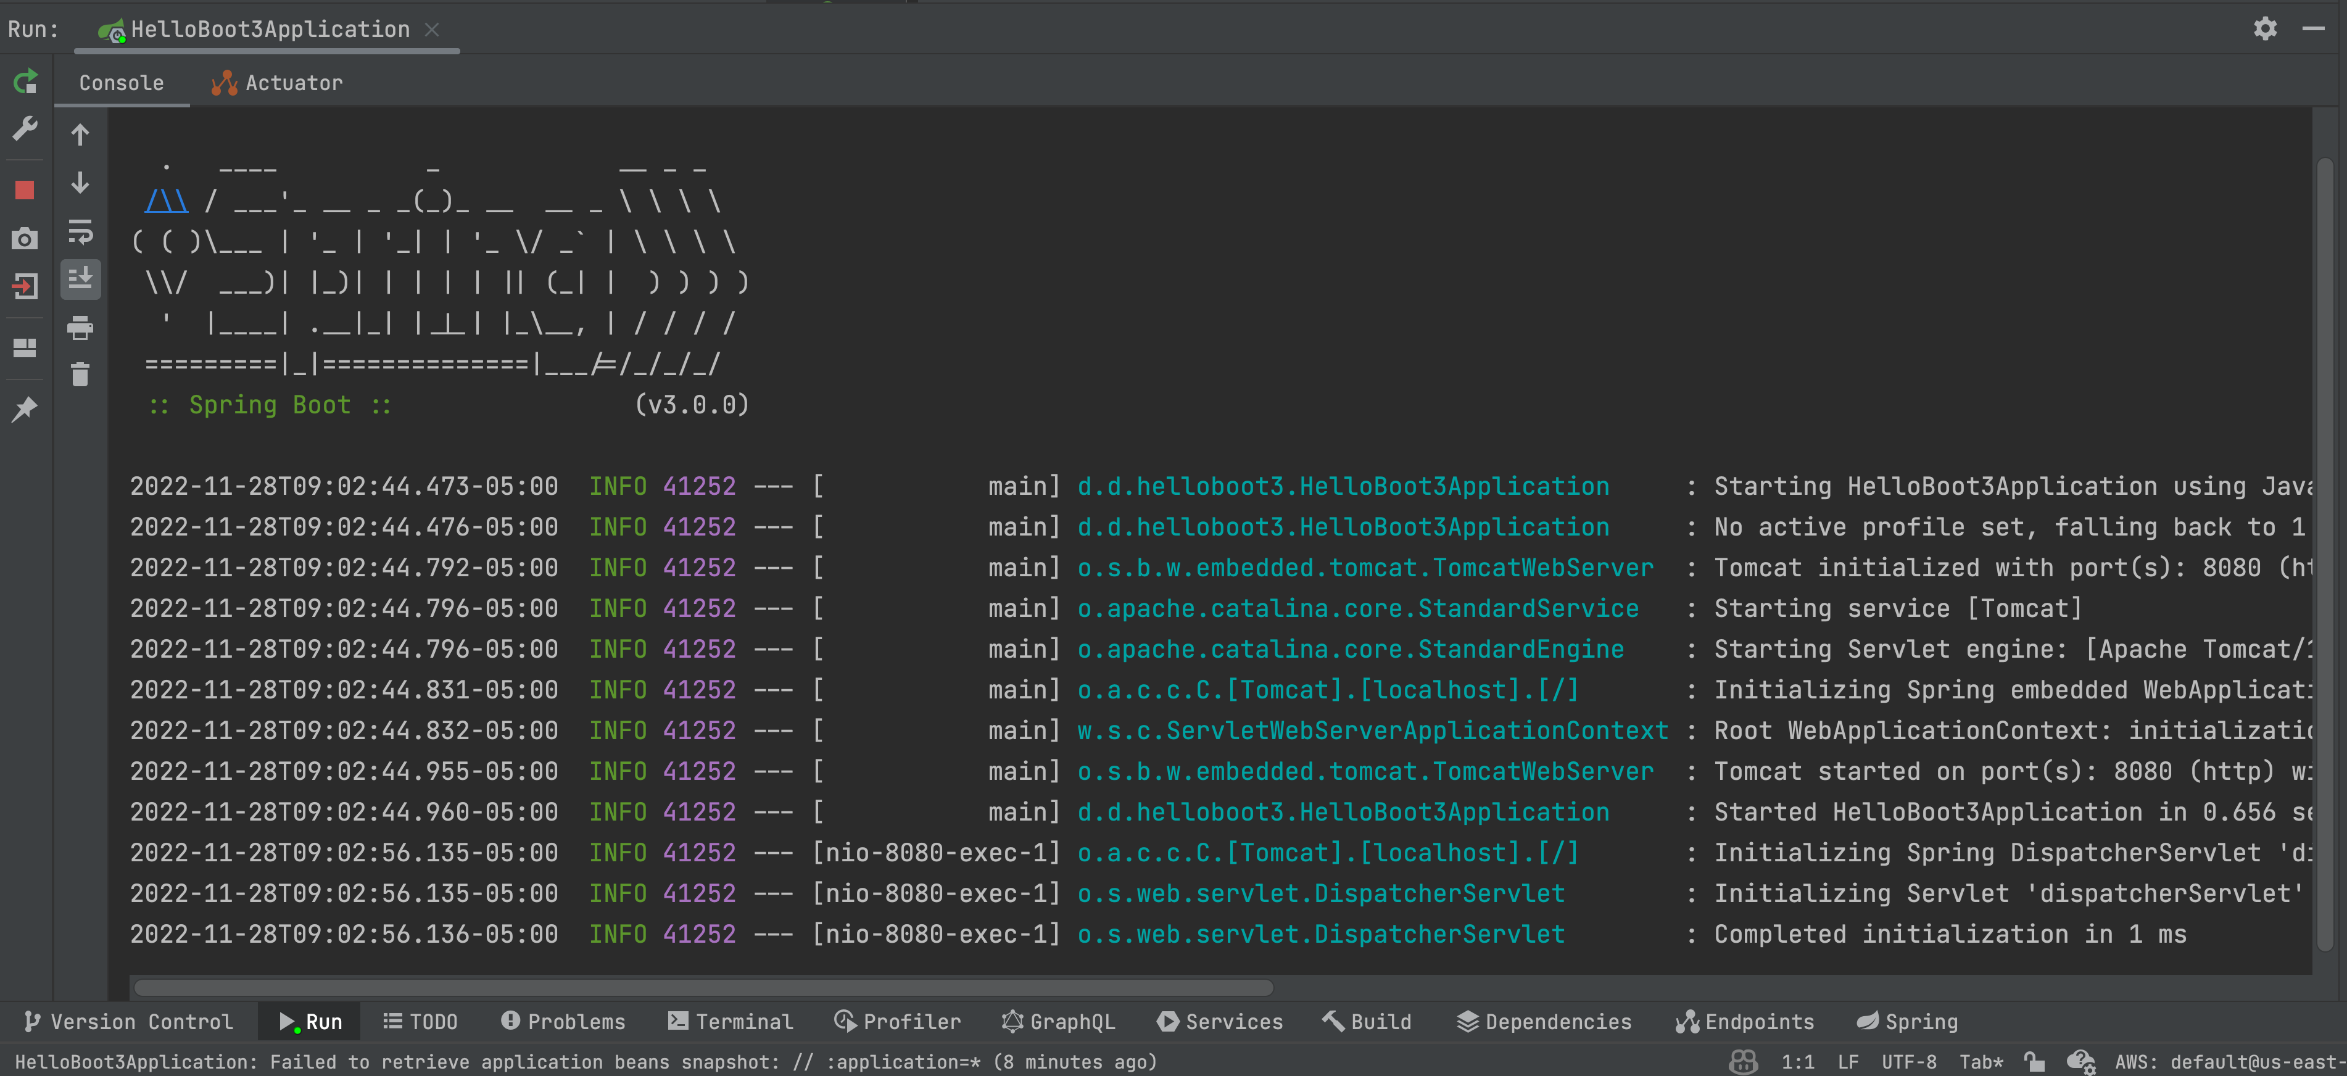
Task: Toggle soft-wrap for console lines
Action: 80,233
